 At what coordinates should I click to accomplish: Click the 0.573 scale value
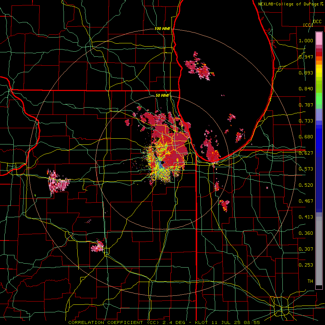306,169
